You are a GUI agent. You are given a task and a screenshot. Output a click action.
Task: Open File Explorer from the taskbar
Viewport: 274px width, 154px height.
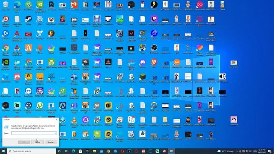(x=94, y=151)
